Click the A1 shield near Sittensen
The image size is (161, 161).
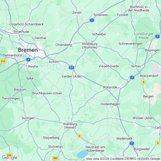[92, 20]
